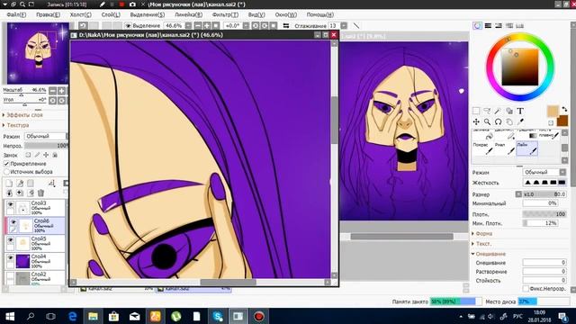Adjust the layer Непроз. opacity slider
The height and width of the screenshot is (324, 576).
pos(46,146)
